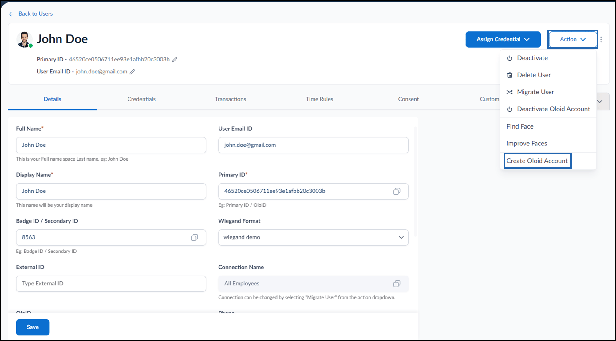Focus the Badge ID / Secondary ID field

[111, 237]
